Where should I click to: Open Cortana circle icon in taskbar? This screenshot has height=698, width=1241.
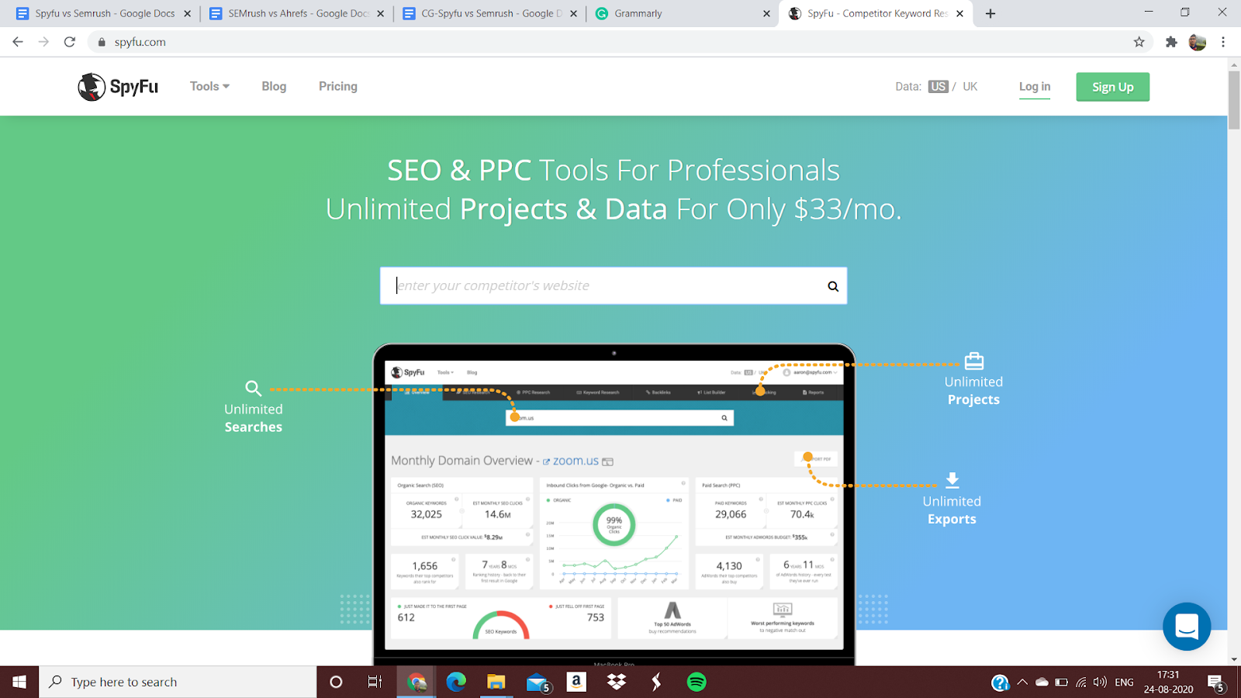[x=336, y=682]
